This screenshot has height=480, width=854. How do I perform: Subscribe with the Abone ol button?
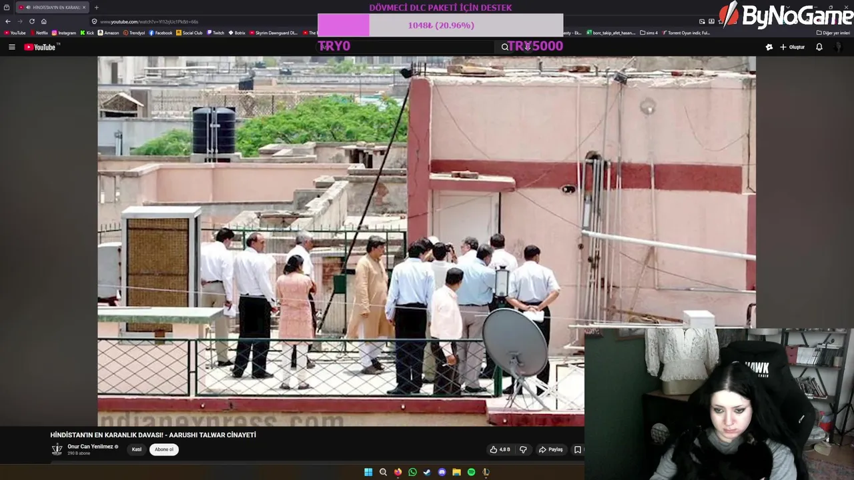[164, 449]
